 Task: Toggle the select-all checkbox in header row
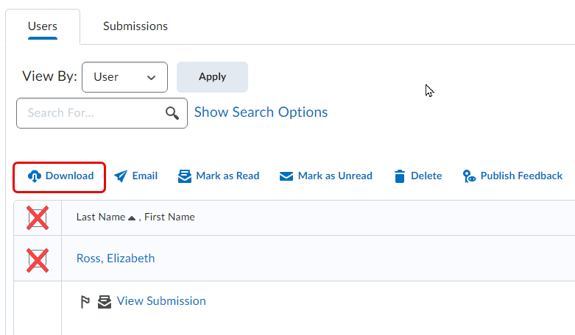point(38,218)
